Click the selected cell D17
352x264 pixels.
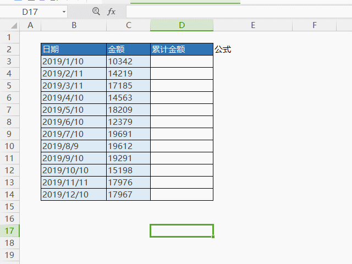click(182, 231)
